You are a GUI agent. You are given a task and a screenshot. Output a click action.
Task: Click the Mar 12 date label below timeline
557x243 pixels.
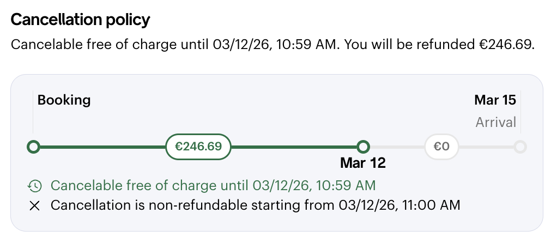[363, 163]
